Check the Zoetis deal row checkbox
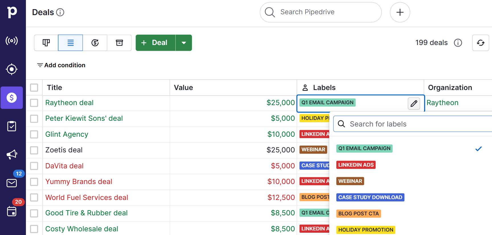This screenshot has width=492, height=235. (x=34, y=150)
